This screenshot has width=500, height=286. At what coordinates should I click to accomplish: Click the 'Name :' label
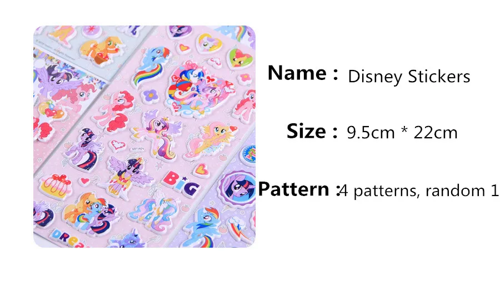[x=303, y=73]
